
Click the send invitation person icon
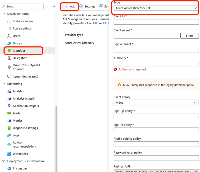coord(101,6)
